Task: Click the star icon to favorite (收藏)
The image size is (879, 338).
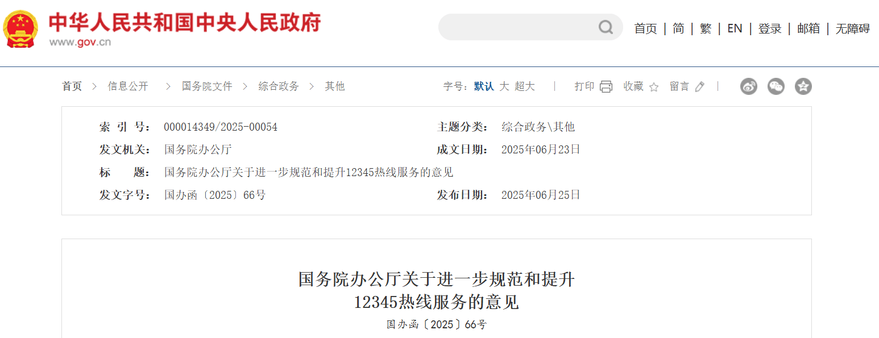Action: pos(653,87)
